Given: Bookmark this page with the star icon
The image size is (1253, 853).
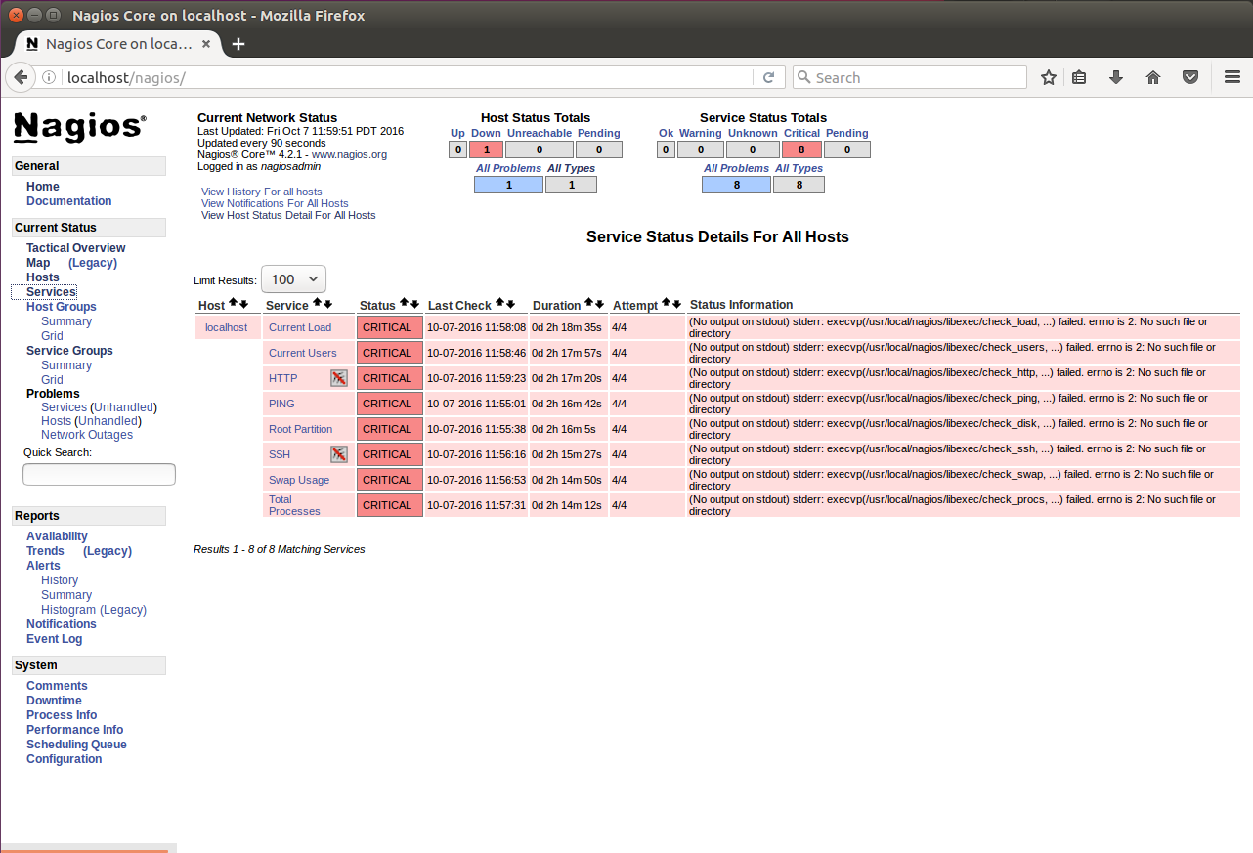Looking at the screenshot, I should point(1048,76).
